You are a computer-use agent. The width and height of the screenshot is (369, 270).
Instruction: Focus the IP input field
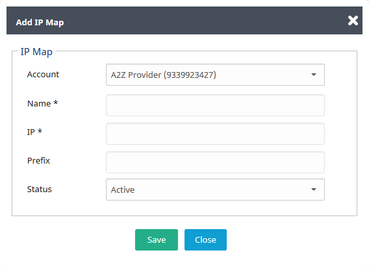[215, 134]
